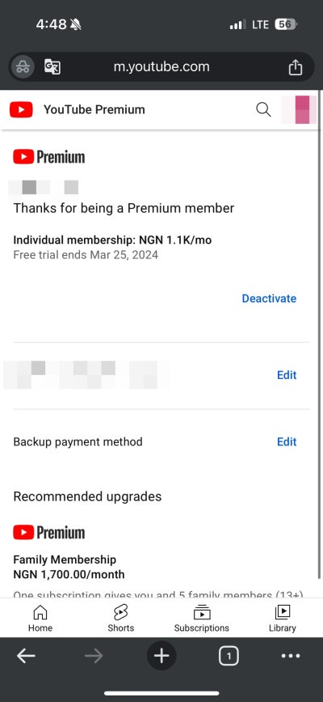Go back with browser back arrow

click(x=26, y=657)
